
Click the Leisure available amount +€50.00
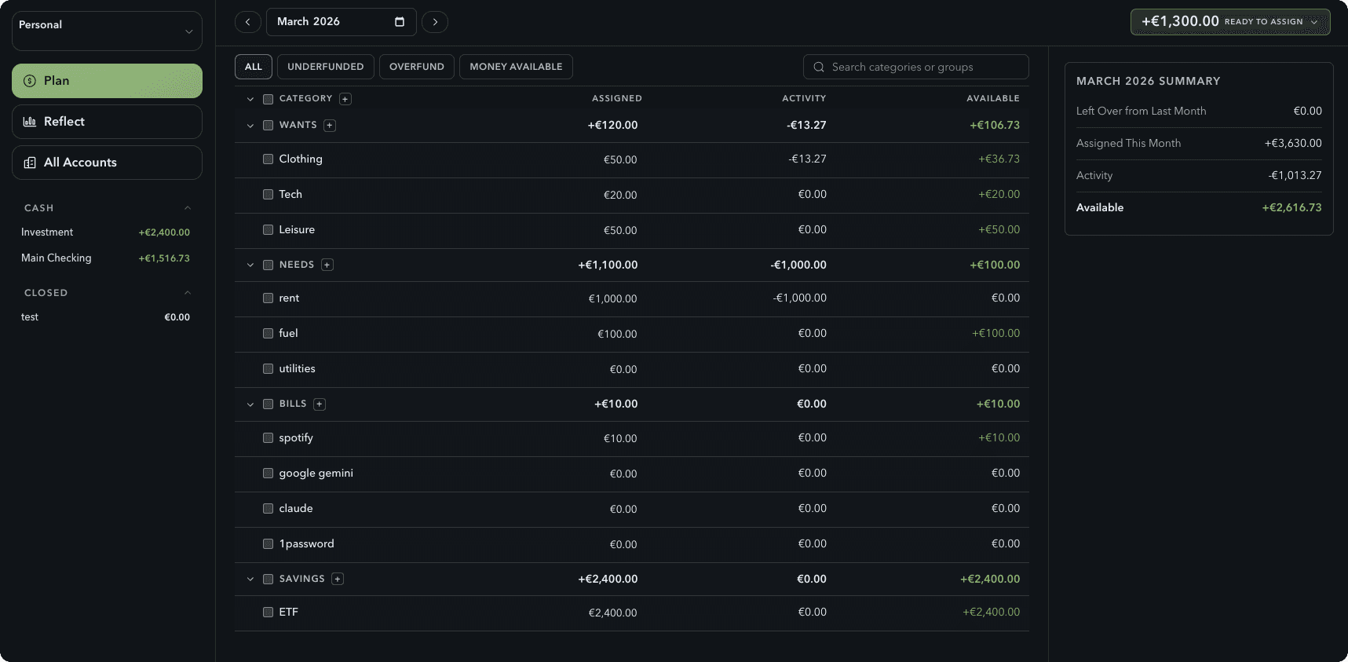999,229
